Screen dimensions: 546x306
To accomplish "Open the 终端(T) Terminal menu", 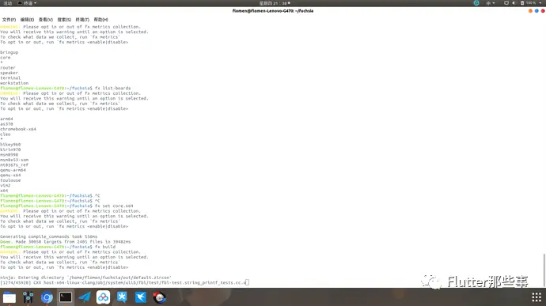I will 82,20.
